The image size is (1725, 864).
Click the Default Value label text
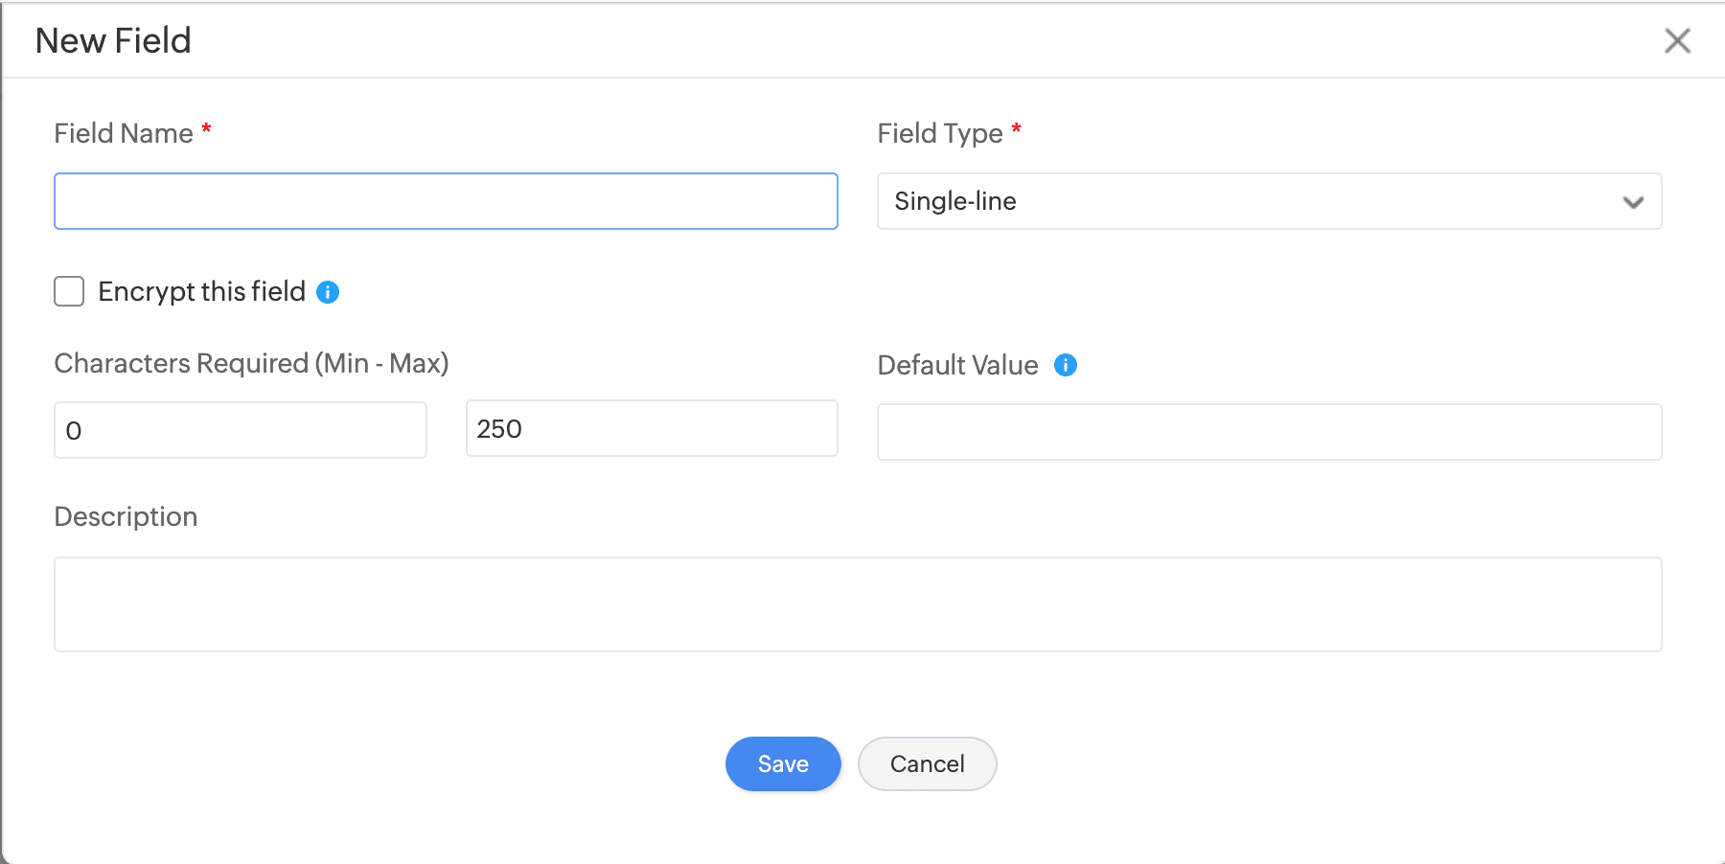[x=957, y=365]
